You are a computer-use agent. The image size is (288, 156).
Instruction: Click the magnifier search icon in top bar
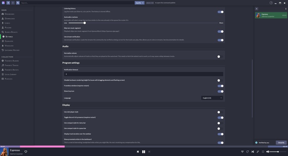pyautogui.click(x=18, y=3)
